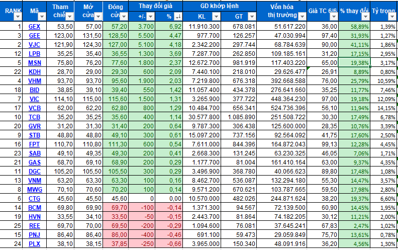Select CTG zero change cell 0,00
The width and height of the screenshot is (398, 250).
tap(169, 199)
